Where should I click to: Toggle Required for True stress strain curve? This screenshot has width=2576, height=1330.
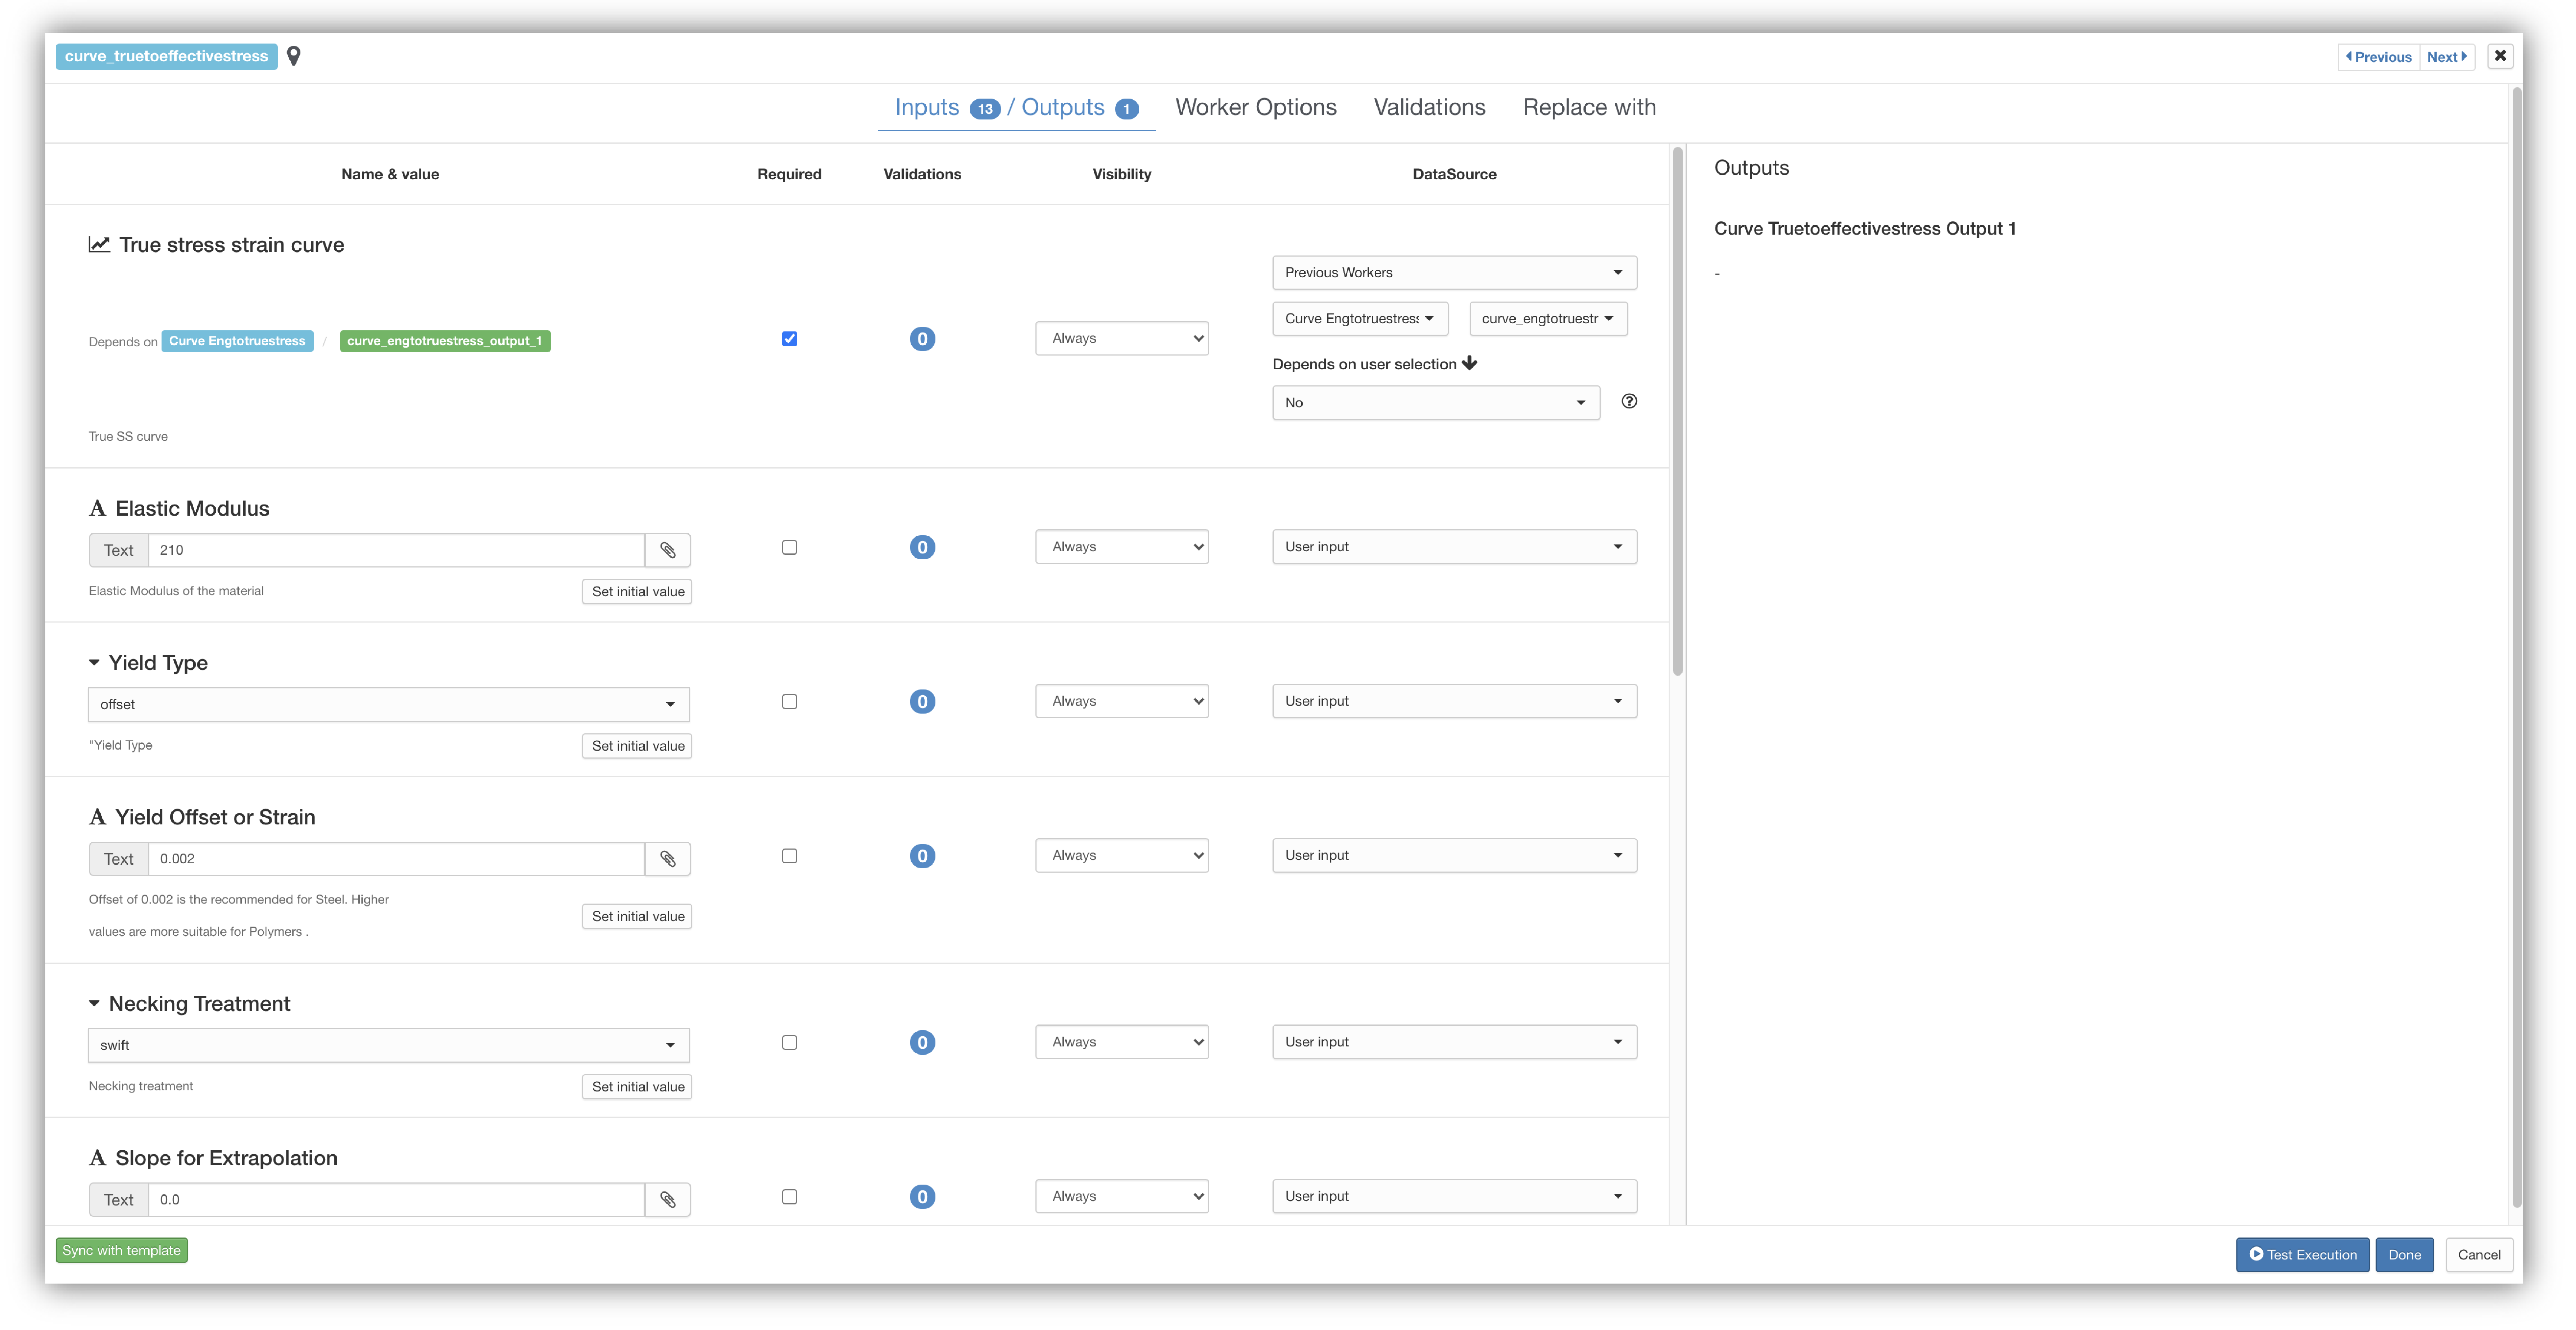pos(789,339)
